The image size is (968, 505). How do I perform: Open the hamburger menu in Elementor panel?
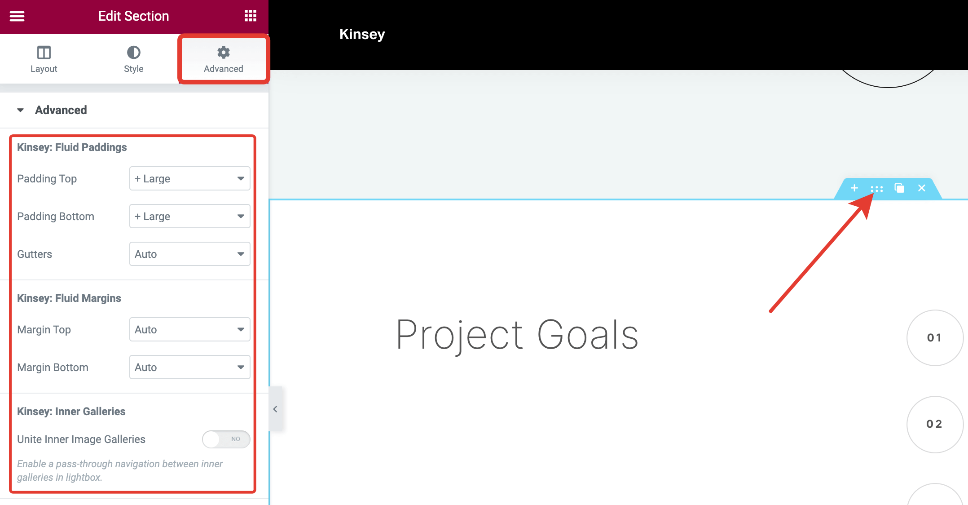pos(17,16)
